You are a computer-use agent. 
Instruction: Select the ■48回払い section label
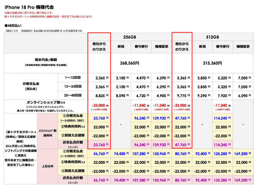click(x=13, y=25)
